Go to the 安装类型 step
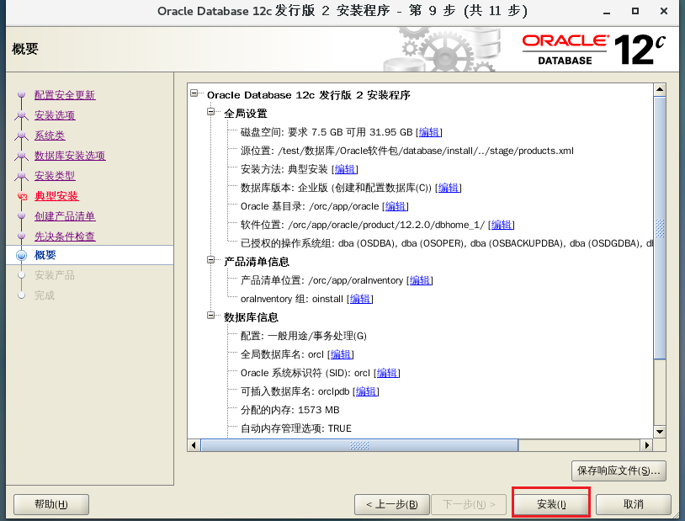Viewport: 685px width, 521px height. [55, 175]
